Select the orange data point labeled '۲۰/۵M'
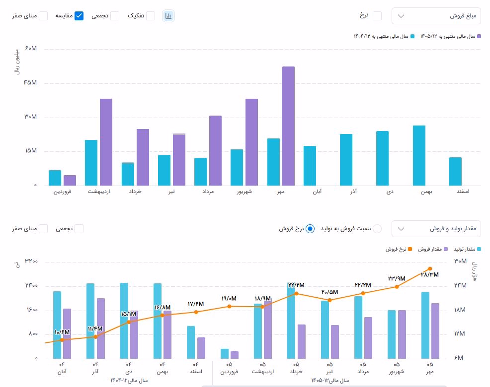 329,300
